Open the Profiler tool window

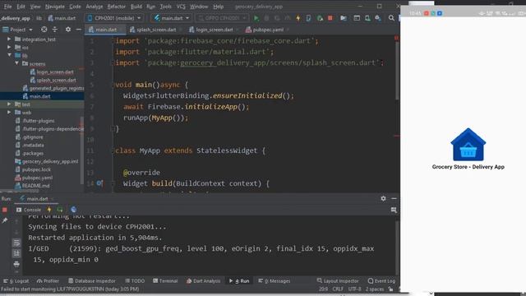48,281
